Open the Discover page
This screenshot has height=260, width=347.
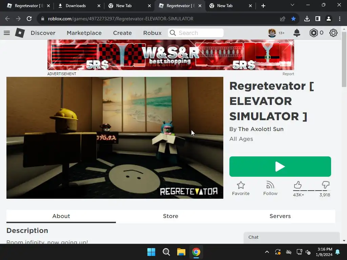(43, 33)
